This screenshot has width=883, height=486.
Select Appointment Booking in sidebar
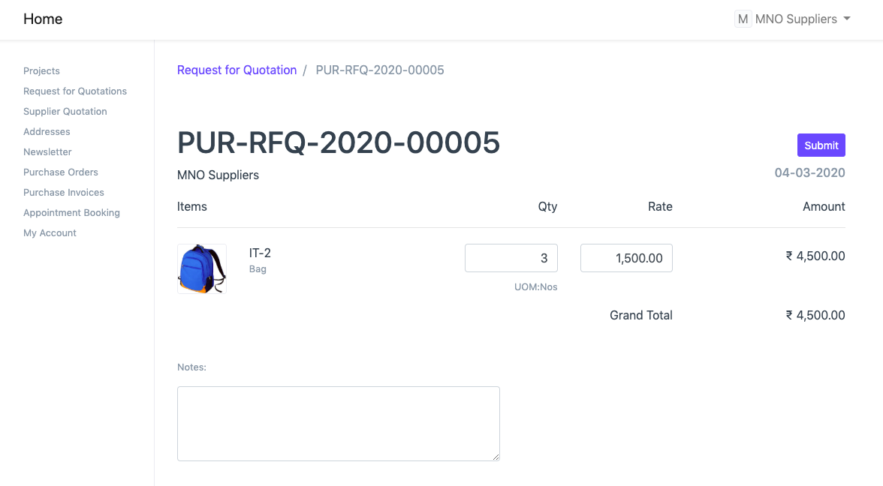click(x=71, y=212)
